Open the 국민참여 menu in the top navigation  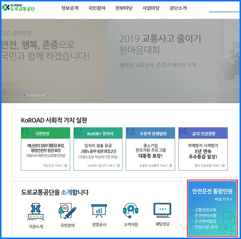click(97, 8)
